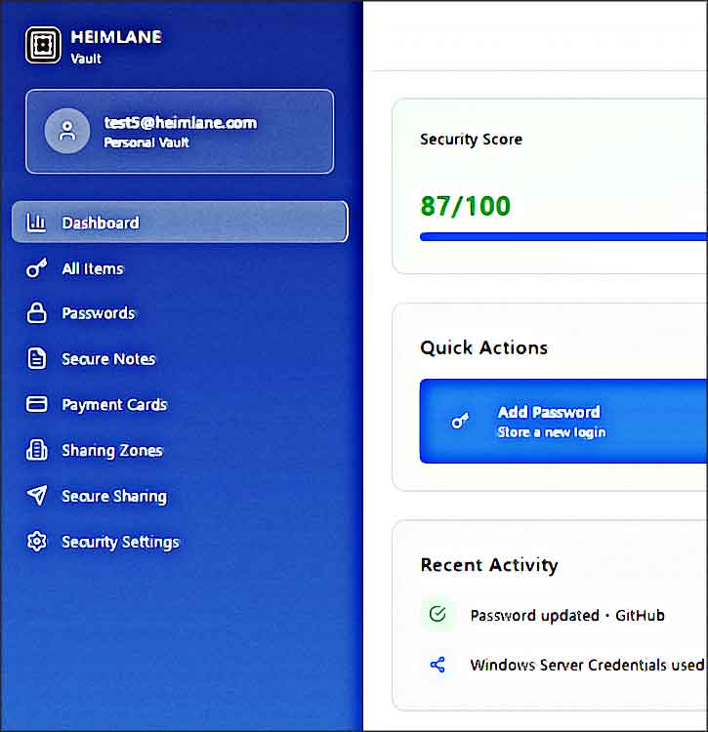
Task: Click the Dashboard bar chart icon
Action: [36, 223]
